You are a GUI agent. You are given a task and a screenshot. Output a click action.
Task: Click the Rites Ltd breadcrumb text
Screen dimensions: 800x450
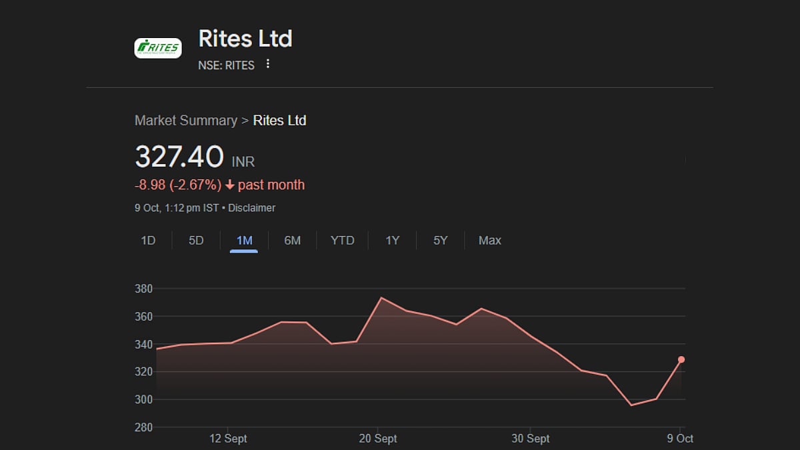point(279,121)
